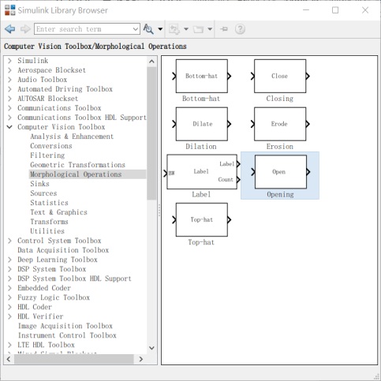Expand the HDL Verifier node
Screen dimensions: 381x381
9,316
